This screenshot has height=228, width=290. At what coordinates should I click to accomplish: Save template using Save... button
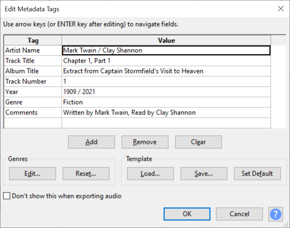[x=204, y=173]
